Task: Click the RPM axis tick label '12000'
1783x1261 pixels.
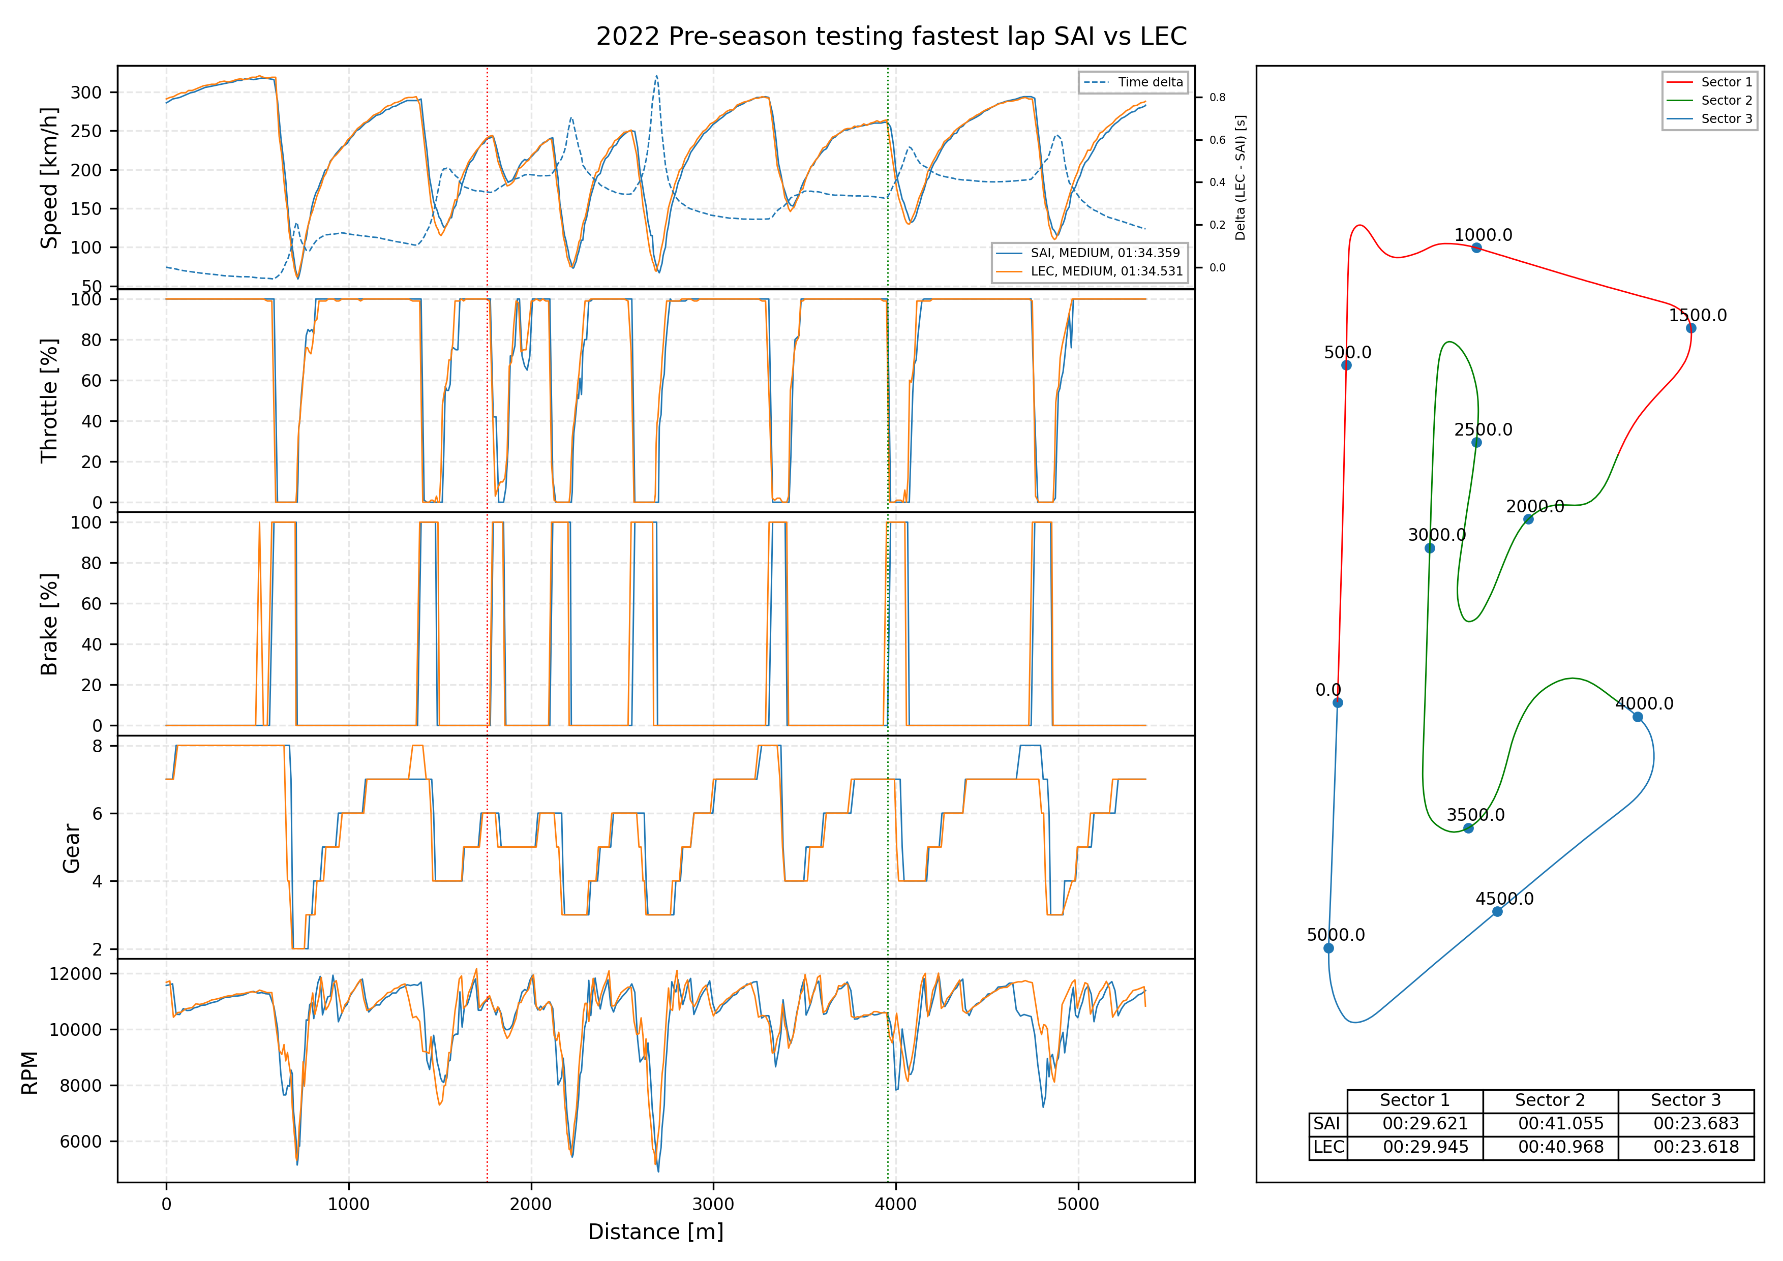Action: [x=75, y=974]
